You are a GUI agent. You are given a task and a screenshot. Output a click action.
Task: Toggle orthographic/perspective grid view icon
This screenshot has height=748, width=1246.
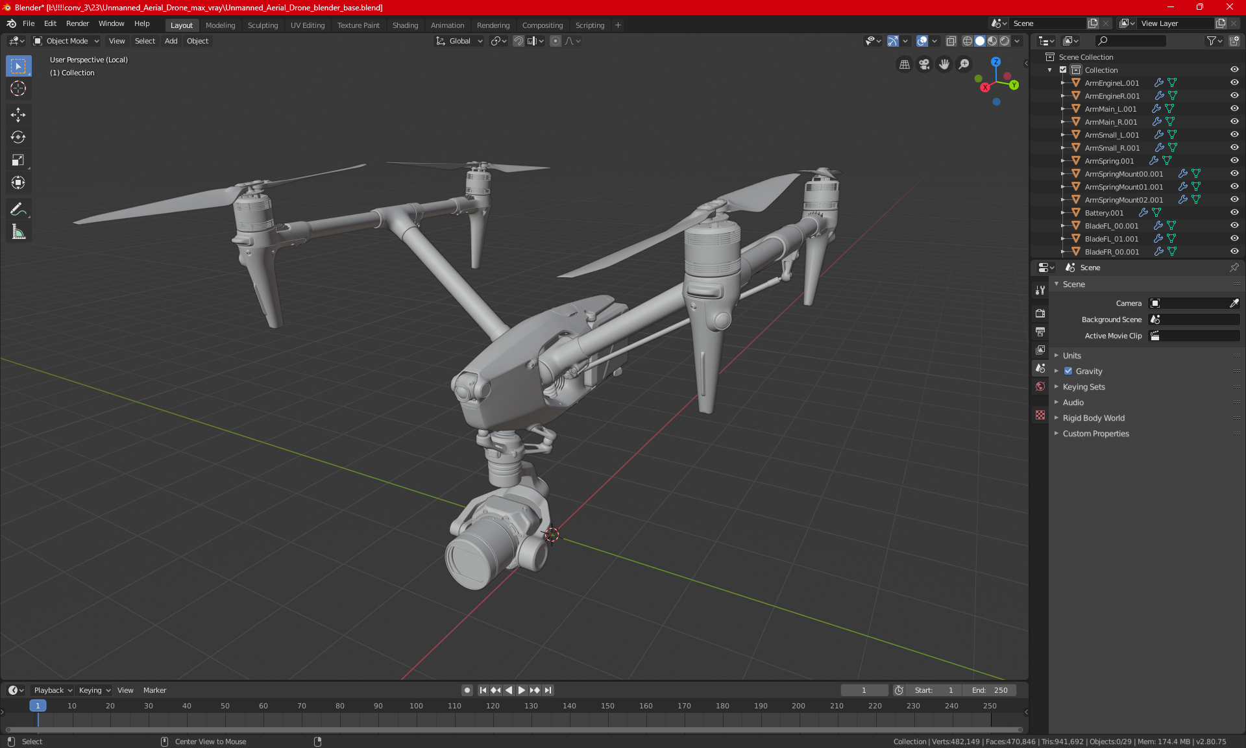[x=904, y=64]
